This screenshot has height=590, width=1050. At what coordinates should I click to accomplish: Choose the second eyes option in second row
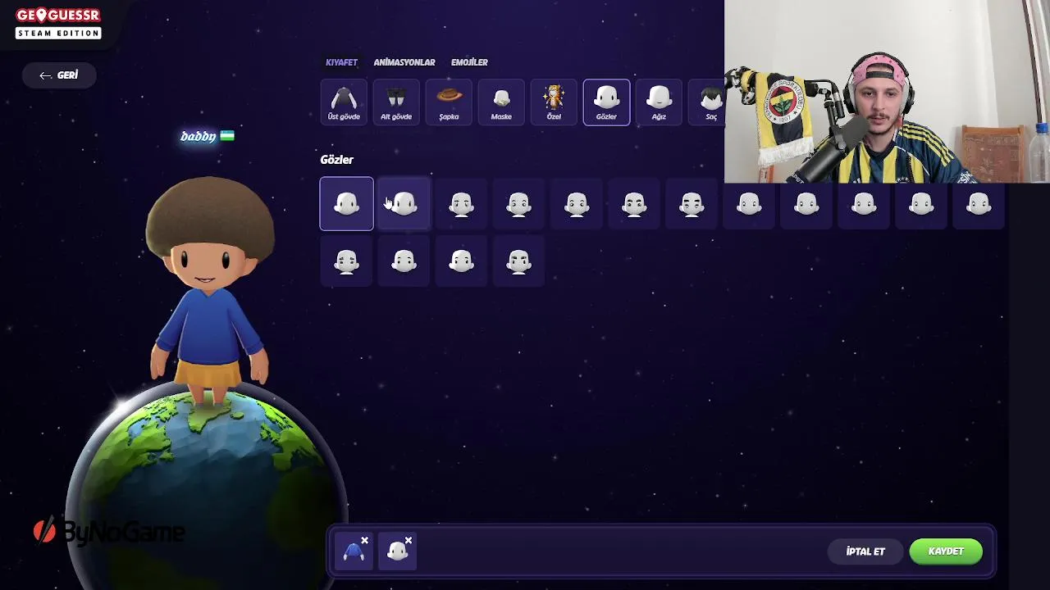coord(404,261)
